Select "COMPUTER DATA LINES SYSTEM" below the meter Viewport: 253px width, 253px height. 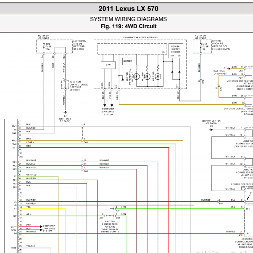pyautogui.click(x=108, y=112)
